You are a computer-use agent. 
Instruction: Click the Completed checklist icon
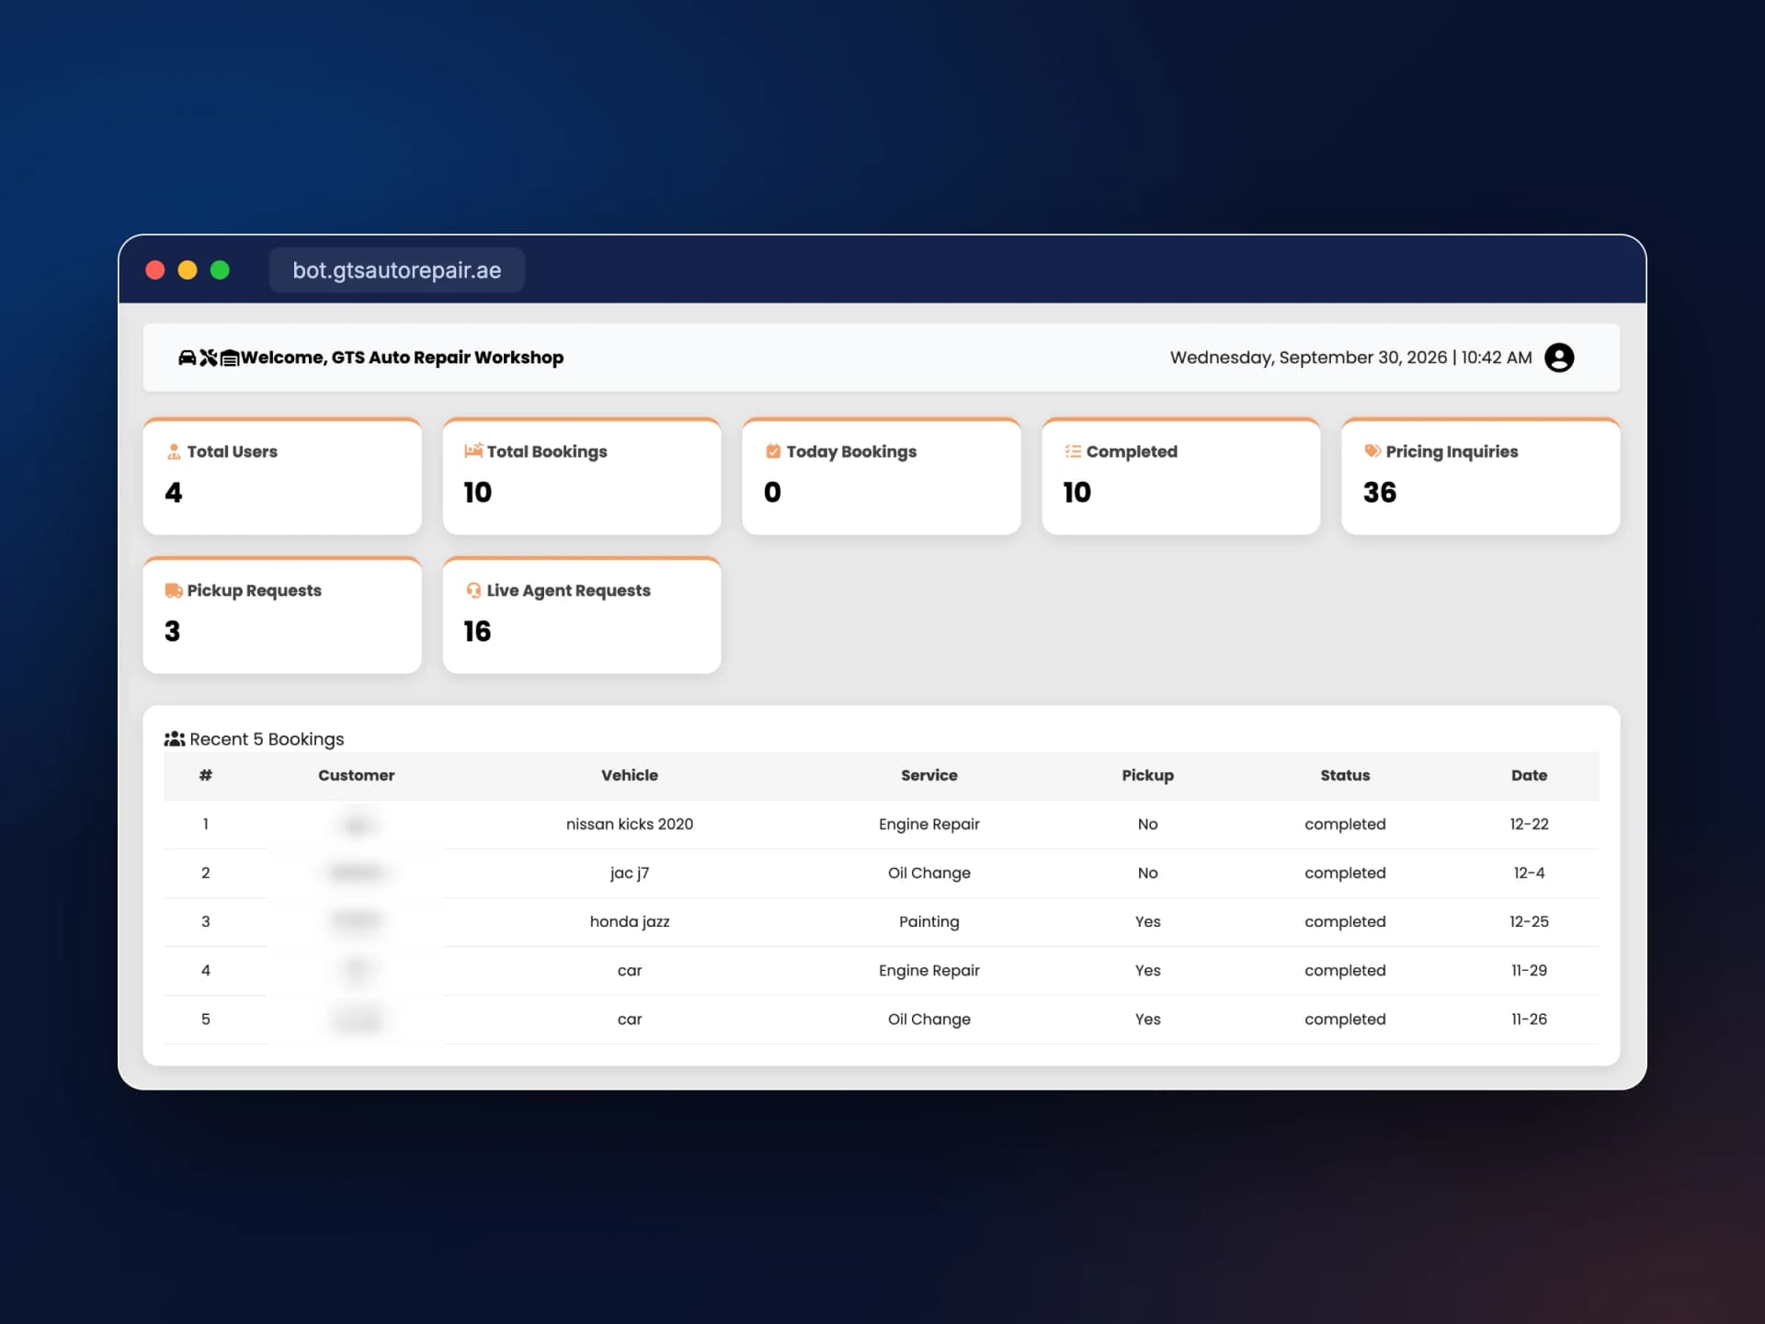tap(1073, 451)
